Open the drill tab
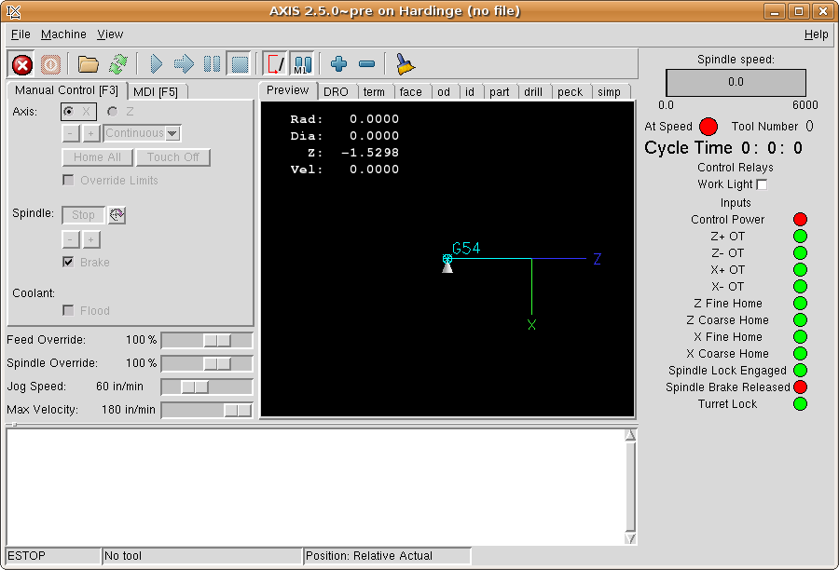This screenshot has width=839, height=570. point(533,92)
